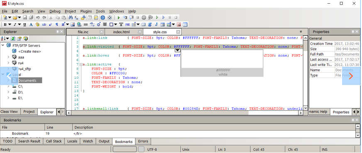Expand the ru4 server node
Screen dimensions: 362x153
click(x=8, y=63)
